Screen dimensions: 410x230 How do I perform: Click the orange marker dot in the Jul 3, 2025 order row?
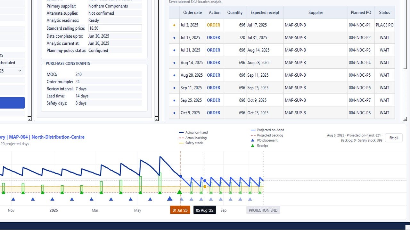(174, 25)
